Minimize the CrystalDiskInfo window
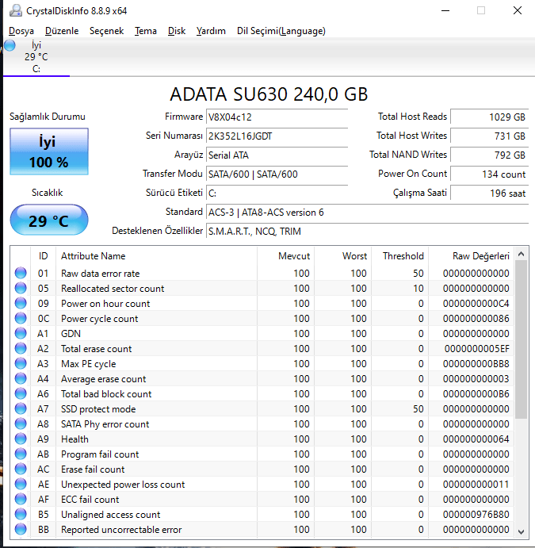The height and width of the screenshot is (548, 535). [445, 11]
